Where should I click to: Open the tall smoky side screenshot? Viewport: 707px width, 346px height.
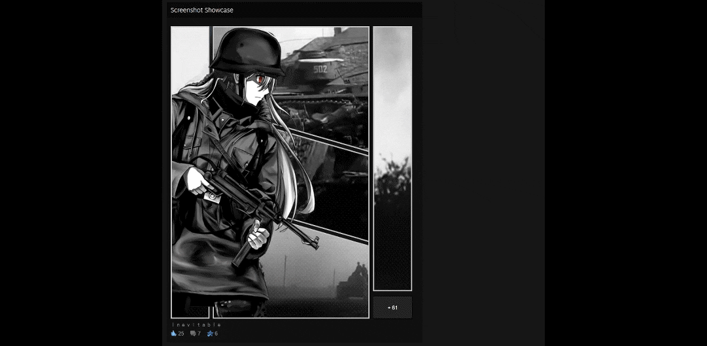(x=392, y=158)
